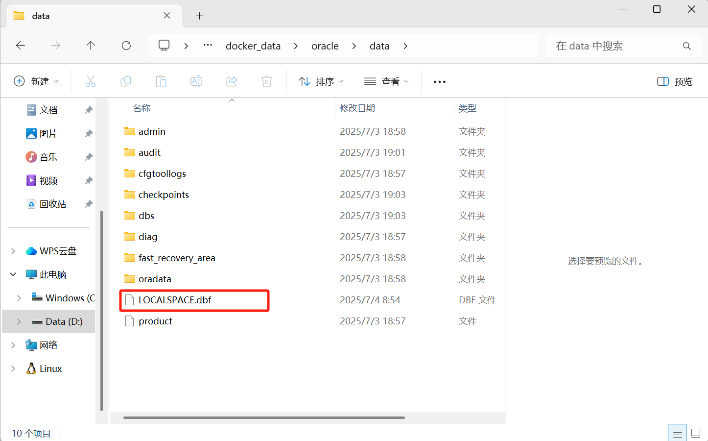Click the Delete trash bin icon
Viewport: 708px width, 441px height.
(x=267, y=81)
